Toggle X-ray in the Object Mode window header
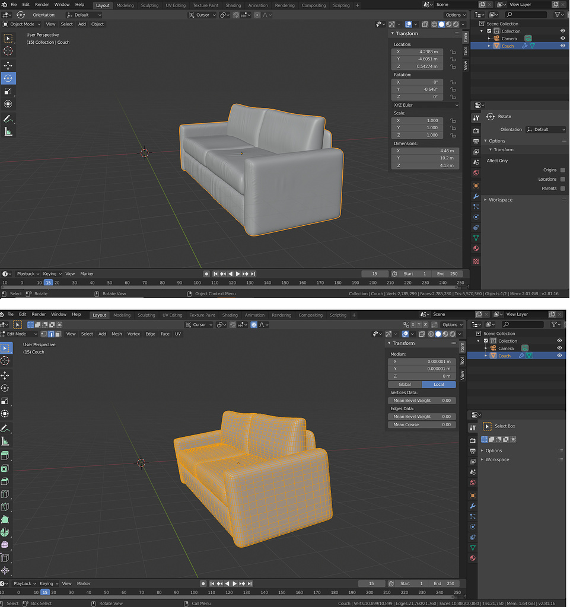Viewport: 570px width, 607px height. (425, 24)
